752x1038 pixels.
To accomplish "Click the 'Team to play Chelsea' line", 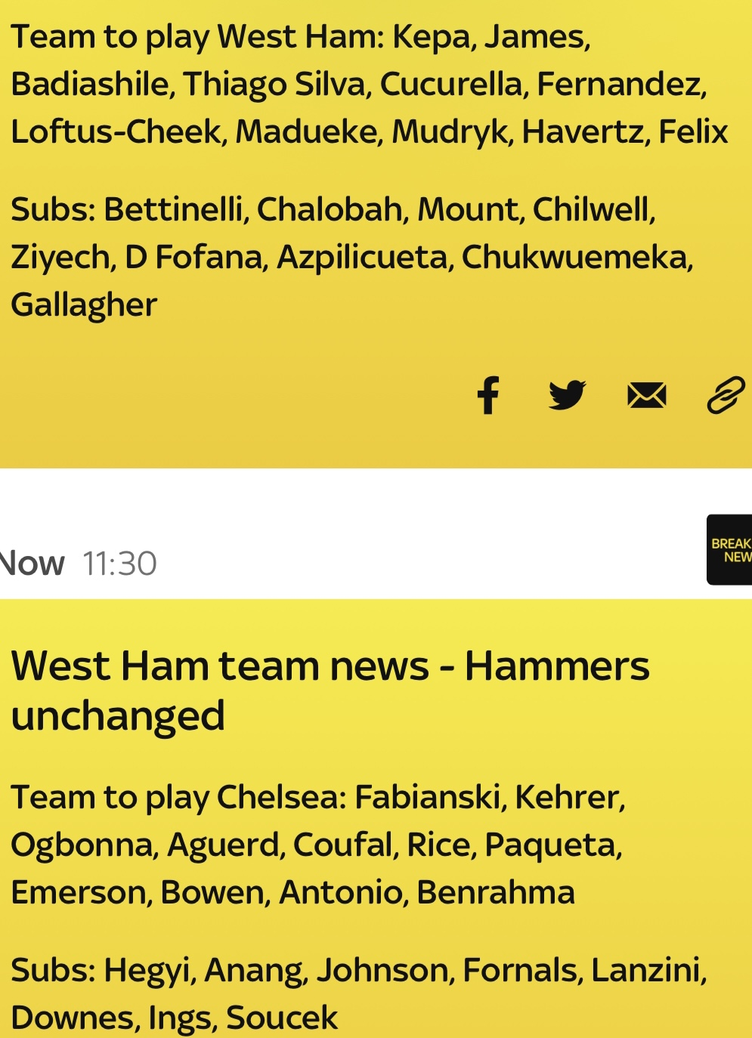I will click(178, 797).
